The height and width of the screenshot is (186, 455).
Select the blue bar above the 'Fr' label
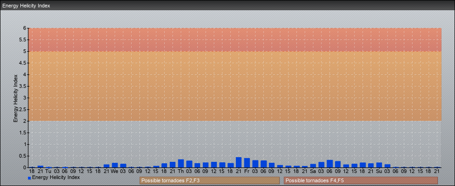[x=247, y=163]
